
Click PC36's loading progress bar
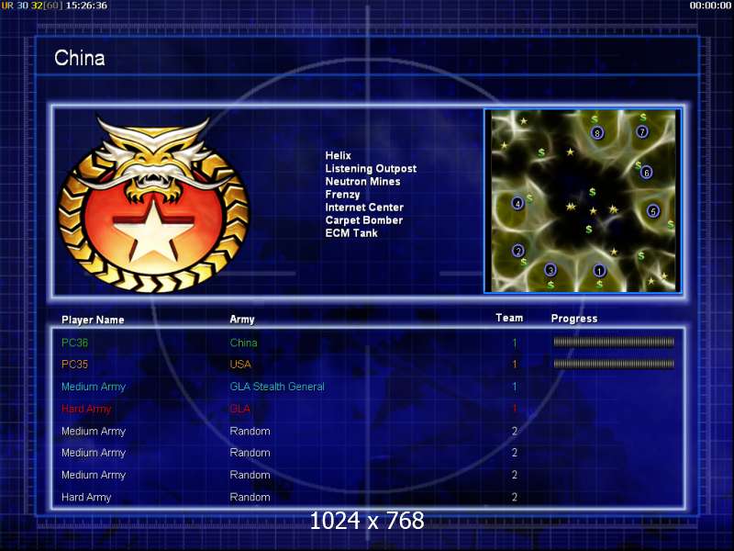click(614, 342)
